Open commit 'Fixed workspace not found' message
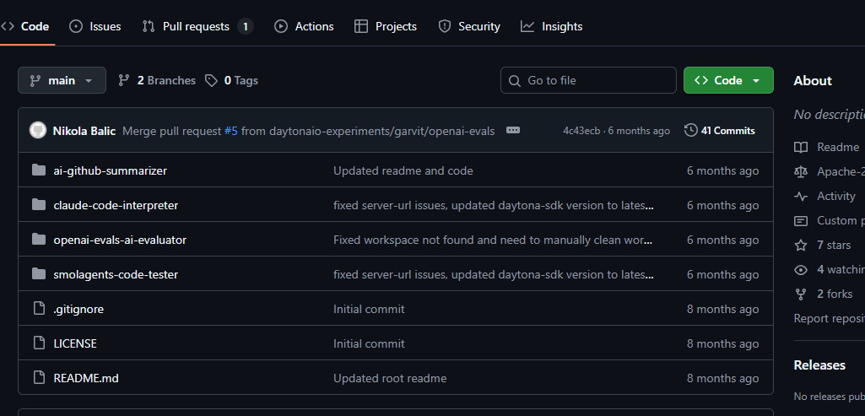 (493, 240)
